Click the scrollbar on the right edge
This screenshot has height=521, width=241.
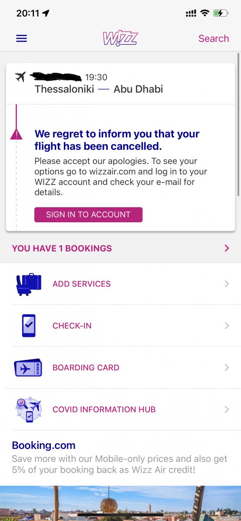tap(238, 124)
